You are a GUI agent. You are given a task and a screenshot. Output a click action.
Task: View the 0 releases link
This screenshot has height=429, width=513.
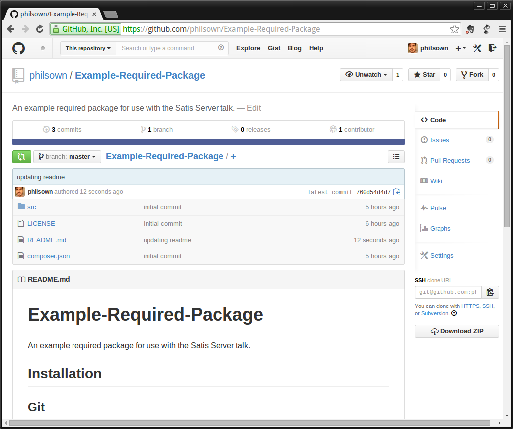pos(251,130)
